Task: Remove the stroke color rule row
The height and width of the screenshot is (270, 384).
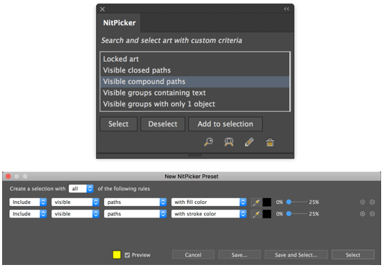Action: (x=372, y=214)
